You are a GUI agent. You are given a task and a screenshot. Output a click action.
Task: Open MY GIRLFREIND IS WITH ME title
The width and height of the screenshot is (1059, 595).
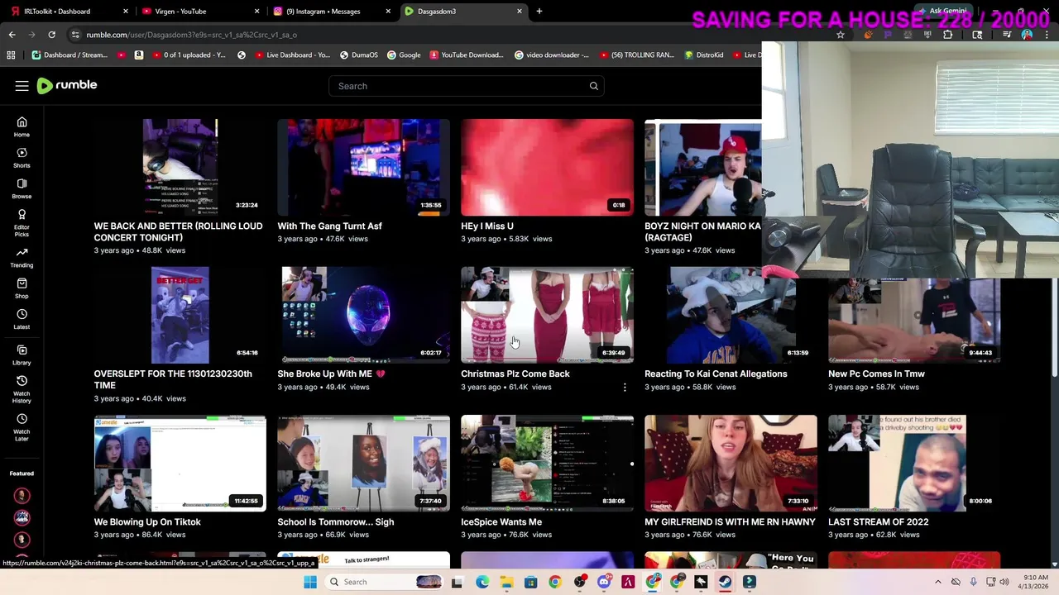pyautogui.click(x=730, y=522)
